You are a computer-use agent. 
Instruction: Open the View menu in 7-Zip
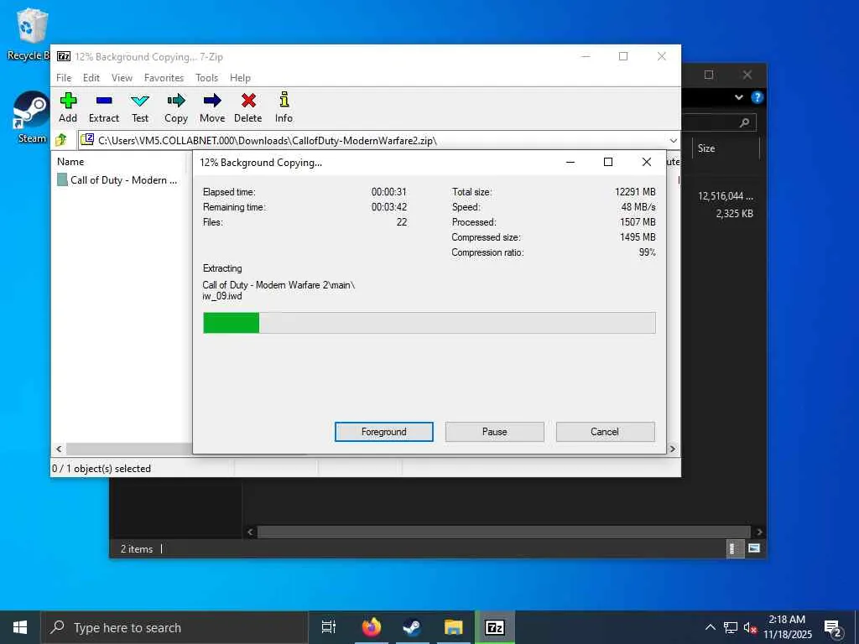(122, 78)
